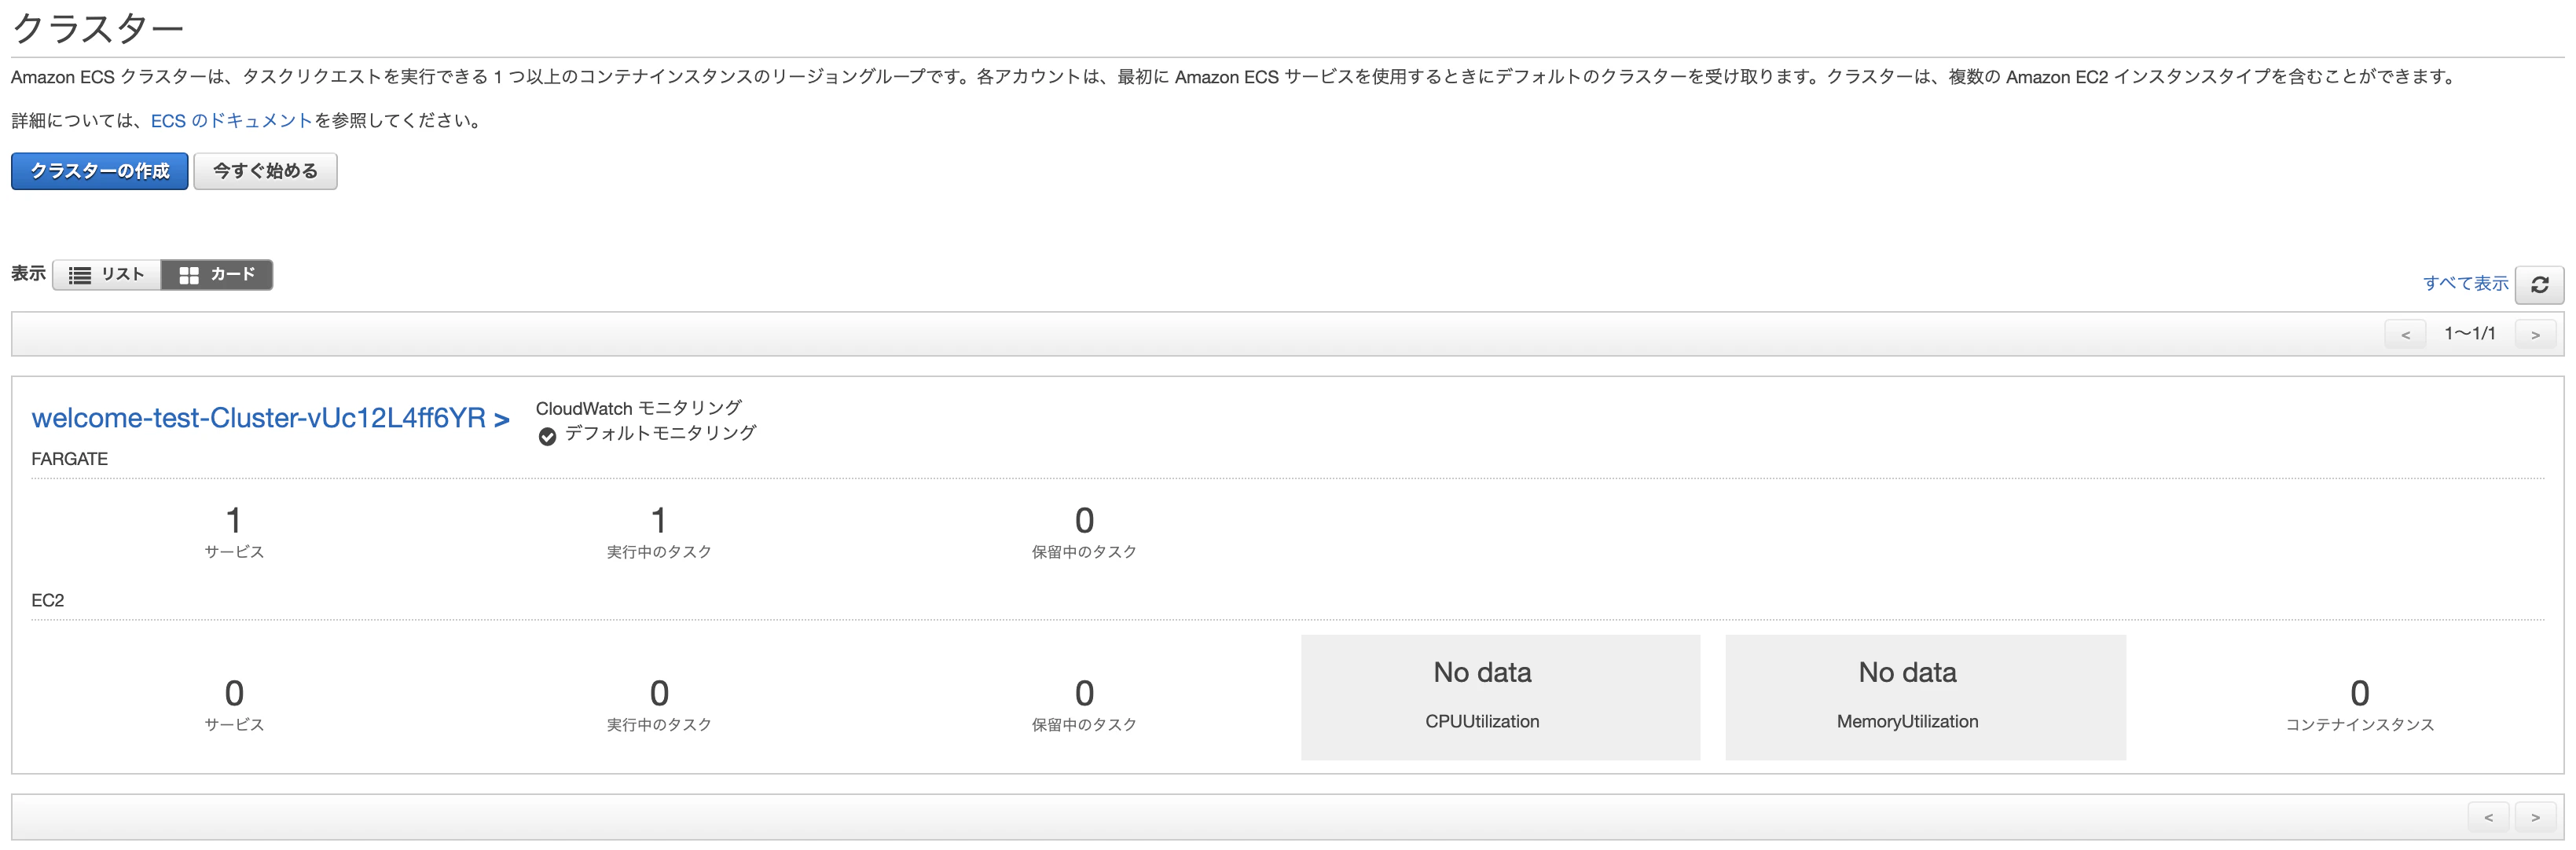
Task: Go to next page in bottom pager
Action: [x=2535, y=817]
